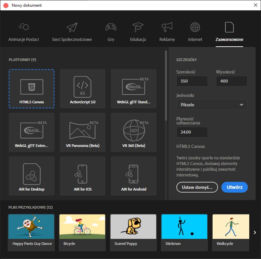261x259 pixels.
Task: Click the globe Internet icon
Action: [x=195, y=27]
